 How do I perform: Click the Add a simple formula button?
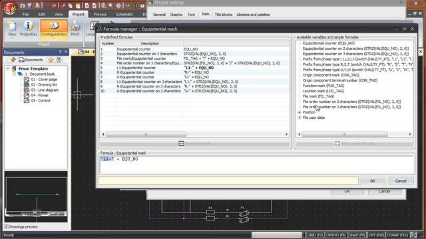point(355,143)
